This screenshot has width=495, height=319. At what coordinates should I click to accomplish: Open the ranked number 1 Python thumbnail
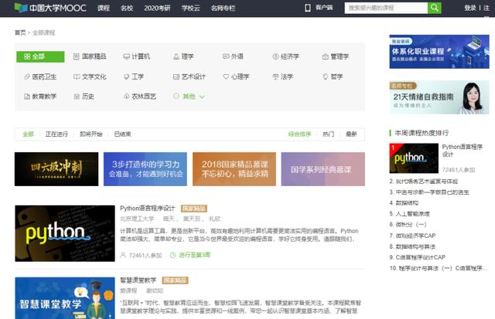point(414,158)
